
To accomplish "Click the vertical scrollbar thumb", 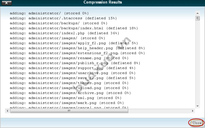I will (198, 18).
